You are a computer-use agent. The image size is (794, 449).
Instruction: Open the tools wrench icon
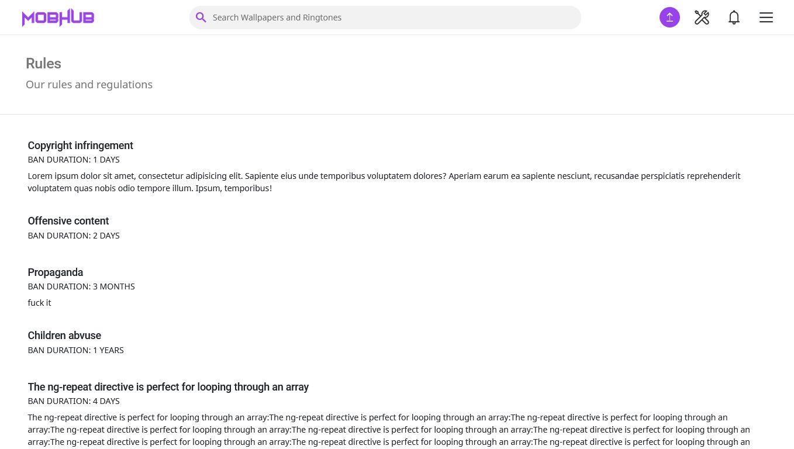tap(702, 18)
